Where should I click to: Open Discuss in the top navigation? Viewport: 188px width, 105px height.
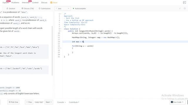[44, 3]
